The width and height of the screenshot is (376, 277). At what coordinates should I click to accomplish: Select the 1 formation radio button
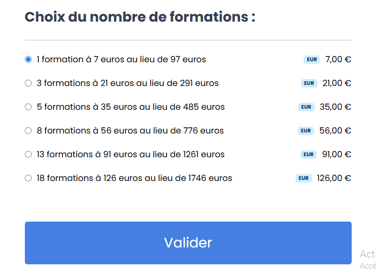pos(29,60)
